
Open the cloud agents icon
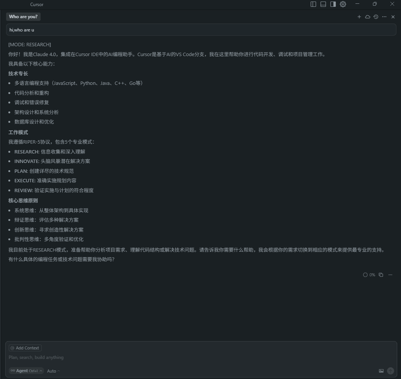[x=368, y=17]
